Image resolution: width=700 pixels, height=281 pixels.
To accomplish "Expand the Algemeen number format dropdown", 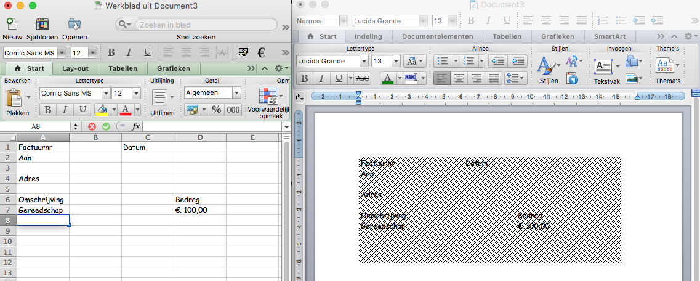I will 236,93.
